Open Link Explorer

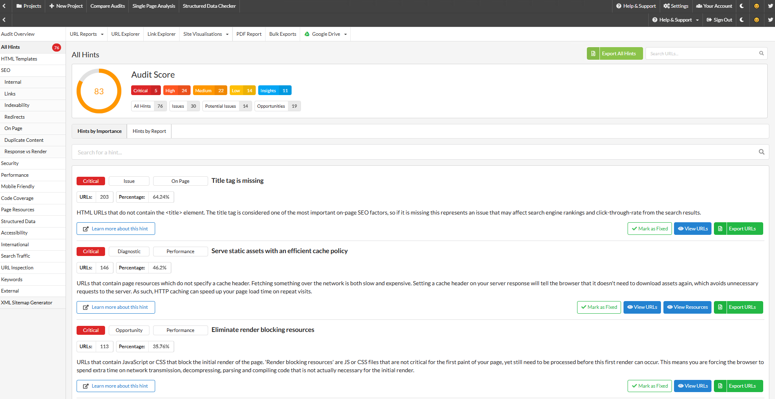pos(161,34)
